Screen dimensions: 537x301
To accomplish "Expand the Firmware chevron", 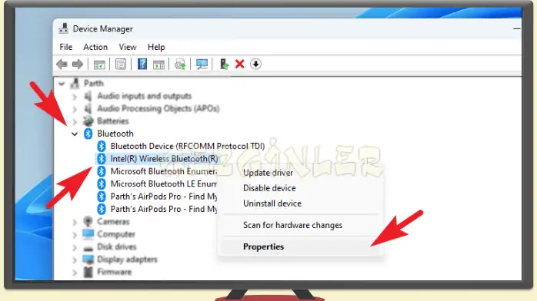I will click(x=75, y=273).
